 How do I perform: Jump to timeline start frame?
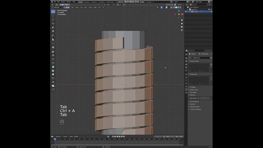pyautogui.click(x=113, y=136)
